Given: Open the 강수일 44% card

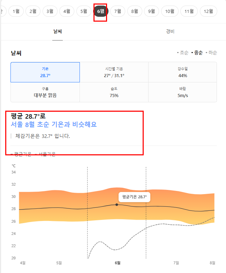Looking at the screenshot, I should point(182,72).
